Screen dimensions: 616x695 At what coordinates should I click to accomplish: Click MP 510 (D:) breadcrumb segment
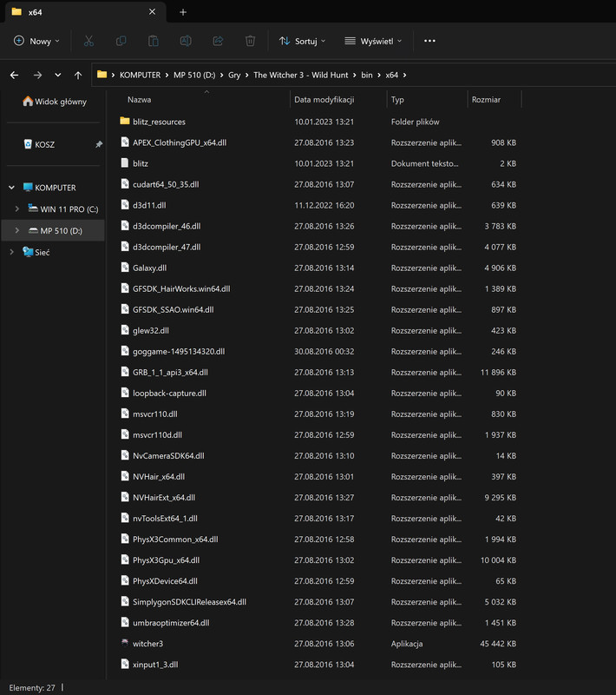click(x=194, y=75)
